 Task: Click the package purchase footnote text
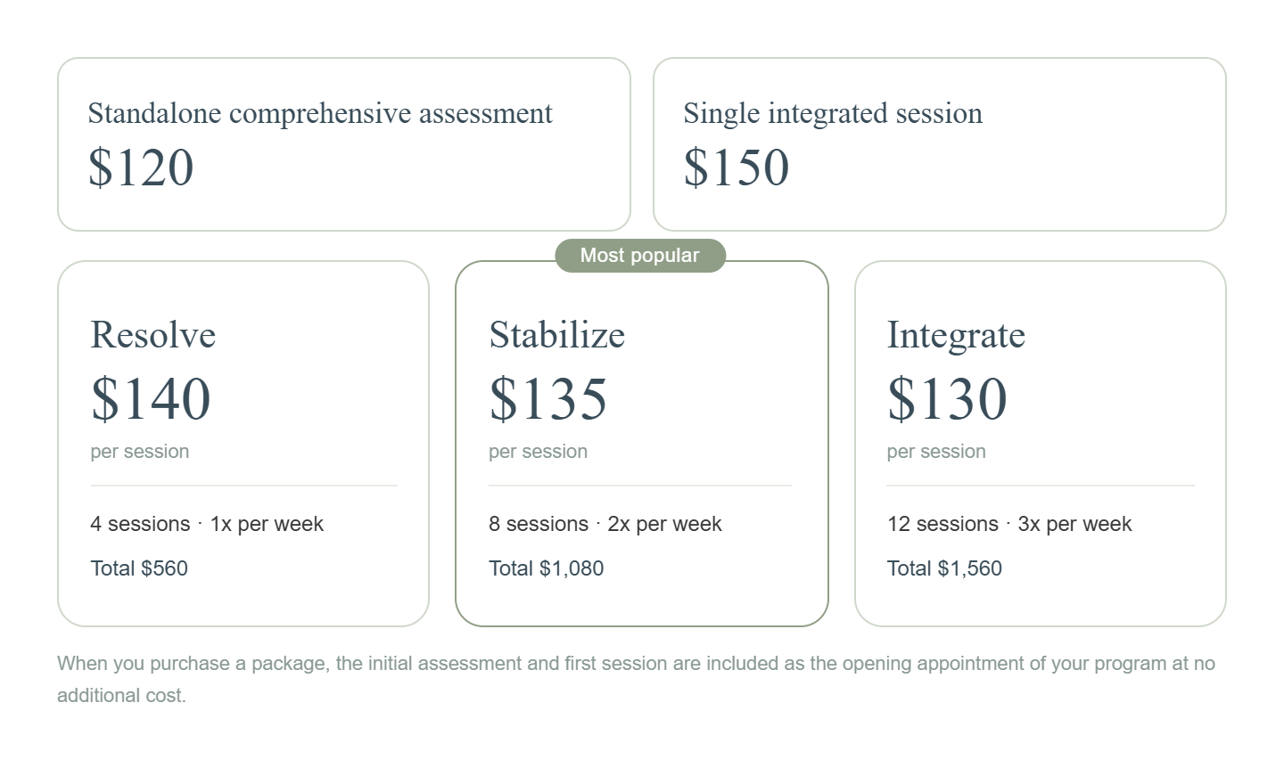click(x=636, y=664)
